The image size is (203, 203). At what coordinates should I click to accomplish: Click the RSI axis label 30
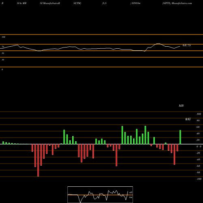pyautogui.click(x=3, y=60)
